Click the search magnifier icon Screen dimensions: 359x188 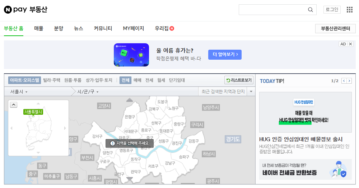pyautogui.click(x=310, y=10)
